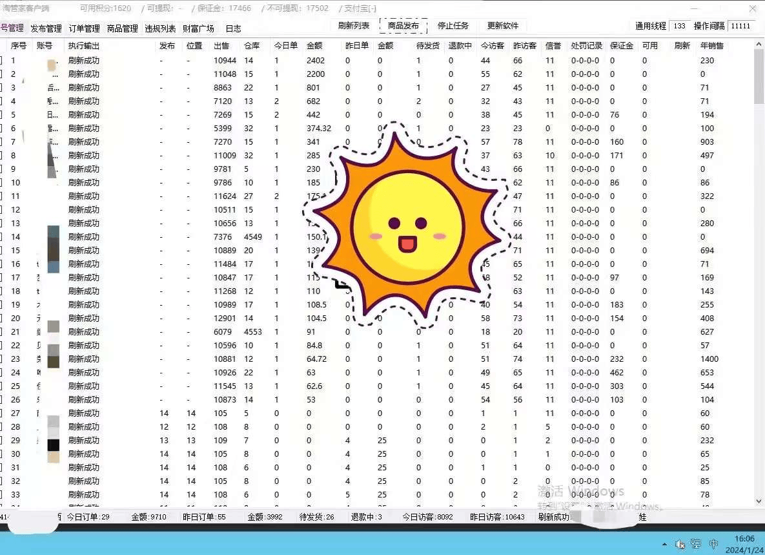Switch to the 订单管理 tab
The image size is (765, 555).
click(x=84, y=28)
